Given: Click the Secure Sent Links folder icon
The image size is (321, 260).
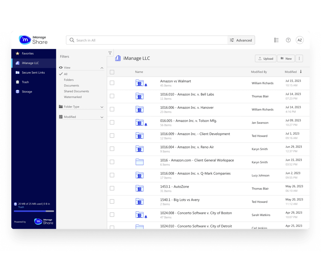Looking at the screenshot, I should (17, 72).
